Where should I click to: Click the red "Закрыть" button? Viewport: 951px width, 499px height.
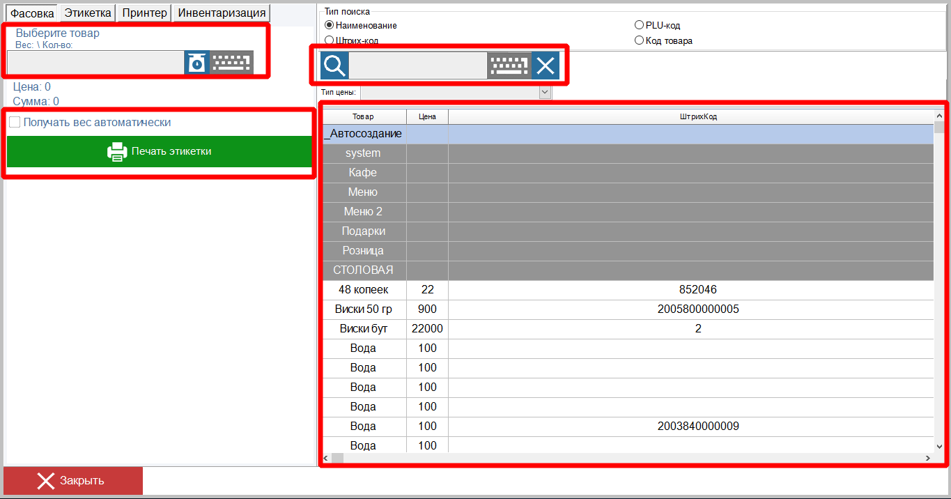[73, 480]
